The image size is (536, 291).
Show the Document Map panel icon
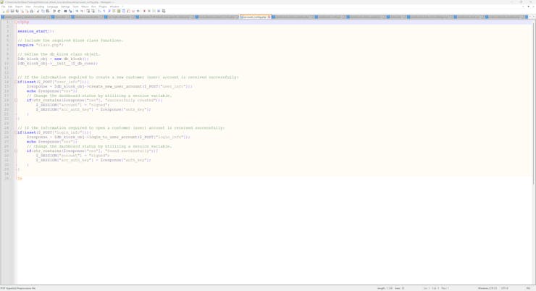(119, 12)
